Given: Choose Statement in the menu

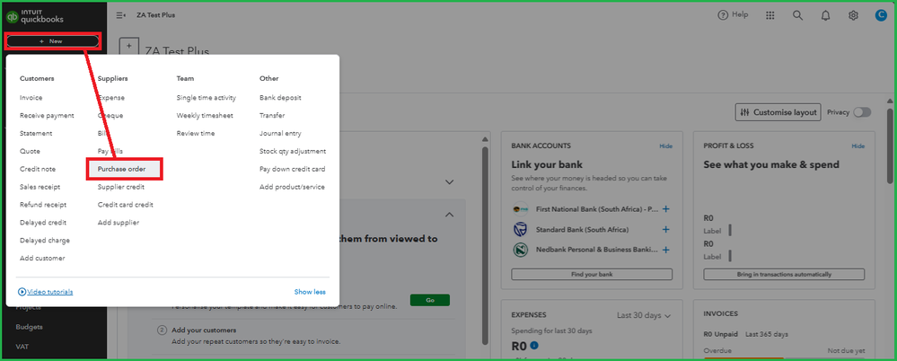Looking at the screenshot, I should point(36,133).
